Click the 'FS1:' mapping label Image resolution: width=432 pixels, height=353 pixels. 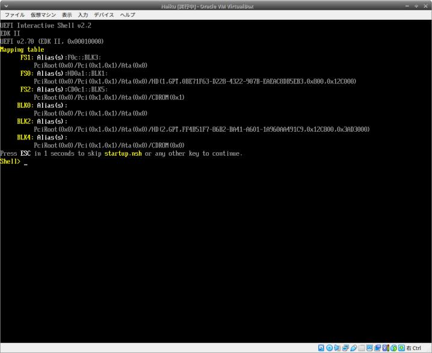point(27,58)
